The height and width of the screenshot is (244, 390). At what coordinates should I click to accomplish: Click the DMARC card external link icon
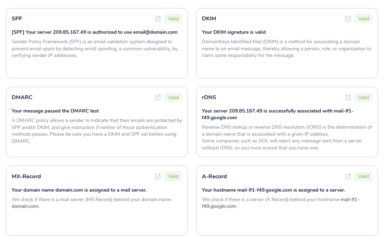158,97
